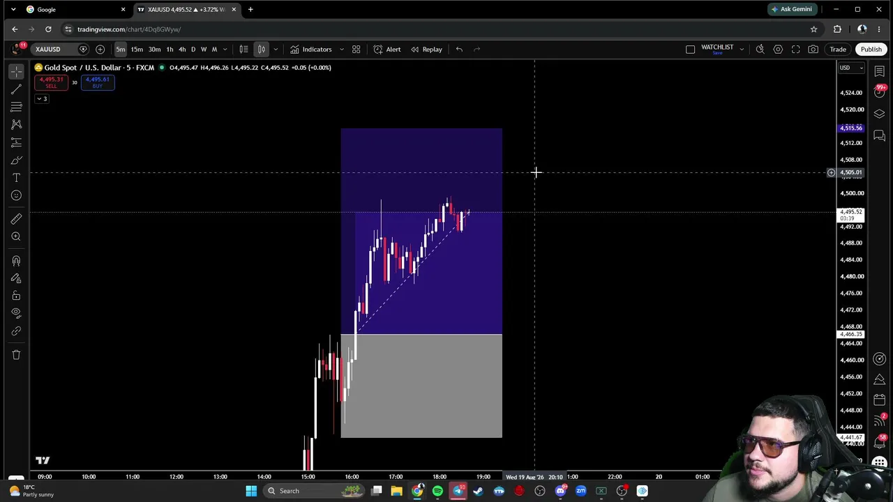This screenshot has width=893, height=502.
Task: Switch to the 30m timeframe
Action: 154,50
